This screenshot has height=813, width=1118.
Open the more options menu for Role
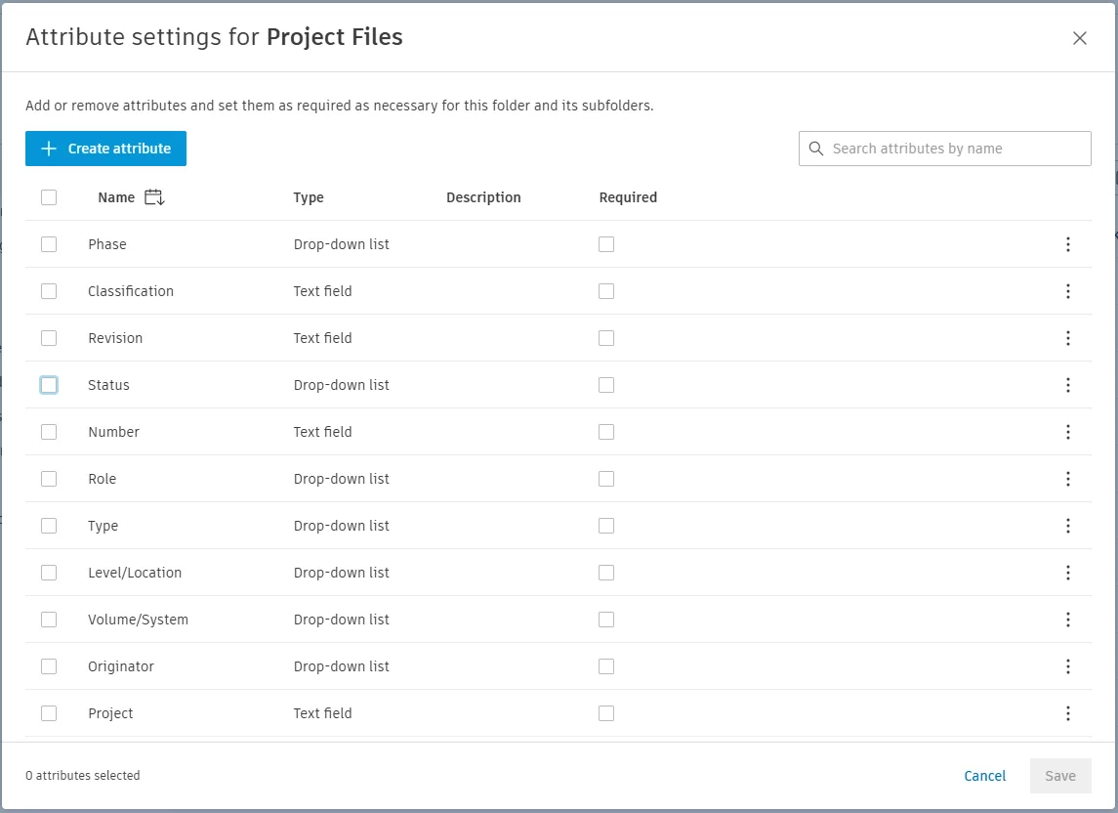point(1067,479)
